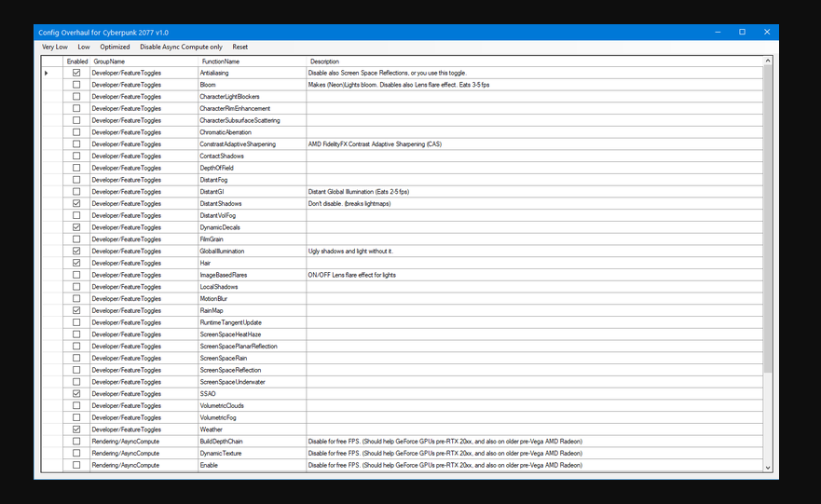Enable CharacterSubsurfaceScattering checkbox
This screenshot has height=504, width=821.
[x=76, y=120]
